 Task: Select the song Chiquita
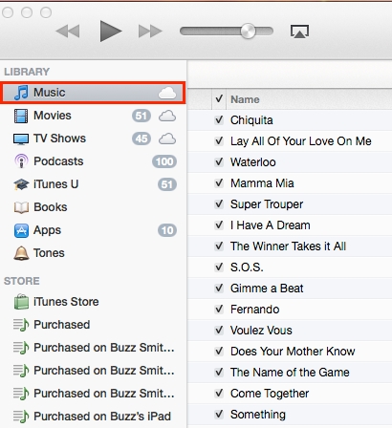[x=251, y=120]
